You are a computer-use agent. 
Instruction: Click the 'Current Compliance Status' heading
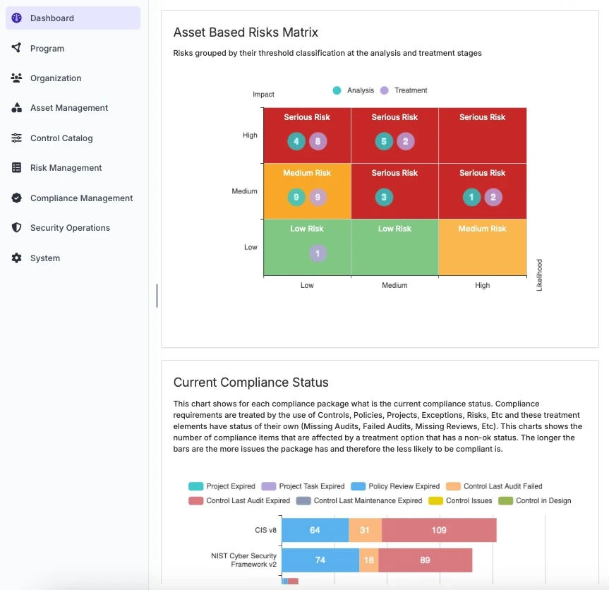click(251, 383)
